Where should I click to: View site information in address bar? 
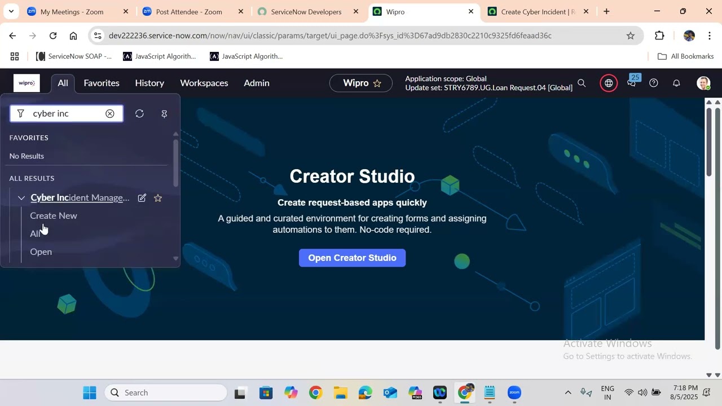click(98, 36)
